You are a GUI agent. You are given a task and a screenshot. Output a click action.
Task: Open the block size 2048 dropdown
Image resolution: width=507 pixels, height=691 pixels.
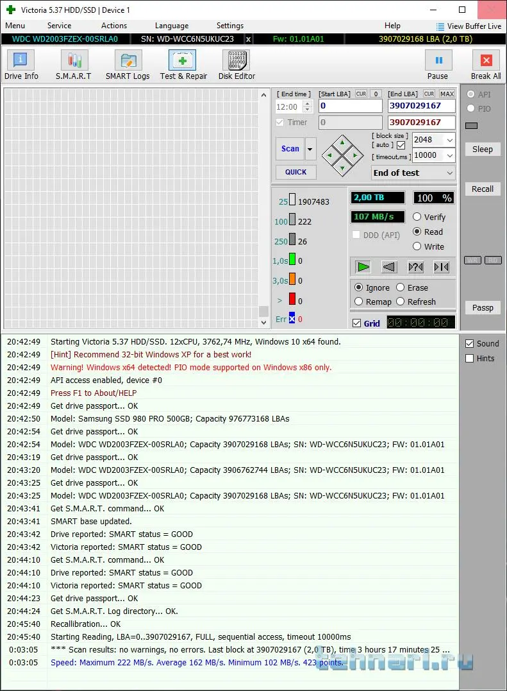point(450,140)
